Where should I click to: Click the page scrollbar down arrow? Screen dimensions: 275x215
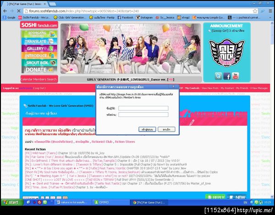coord(272,197)
